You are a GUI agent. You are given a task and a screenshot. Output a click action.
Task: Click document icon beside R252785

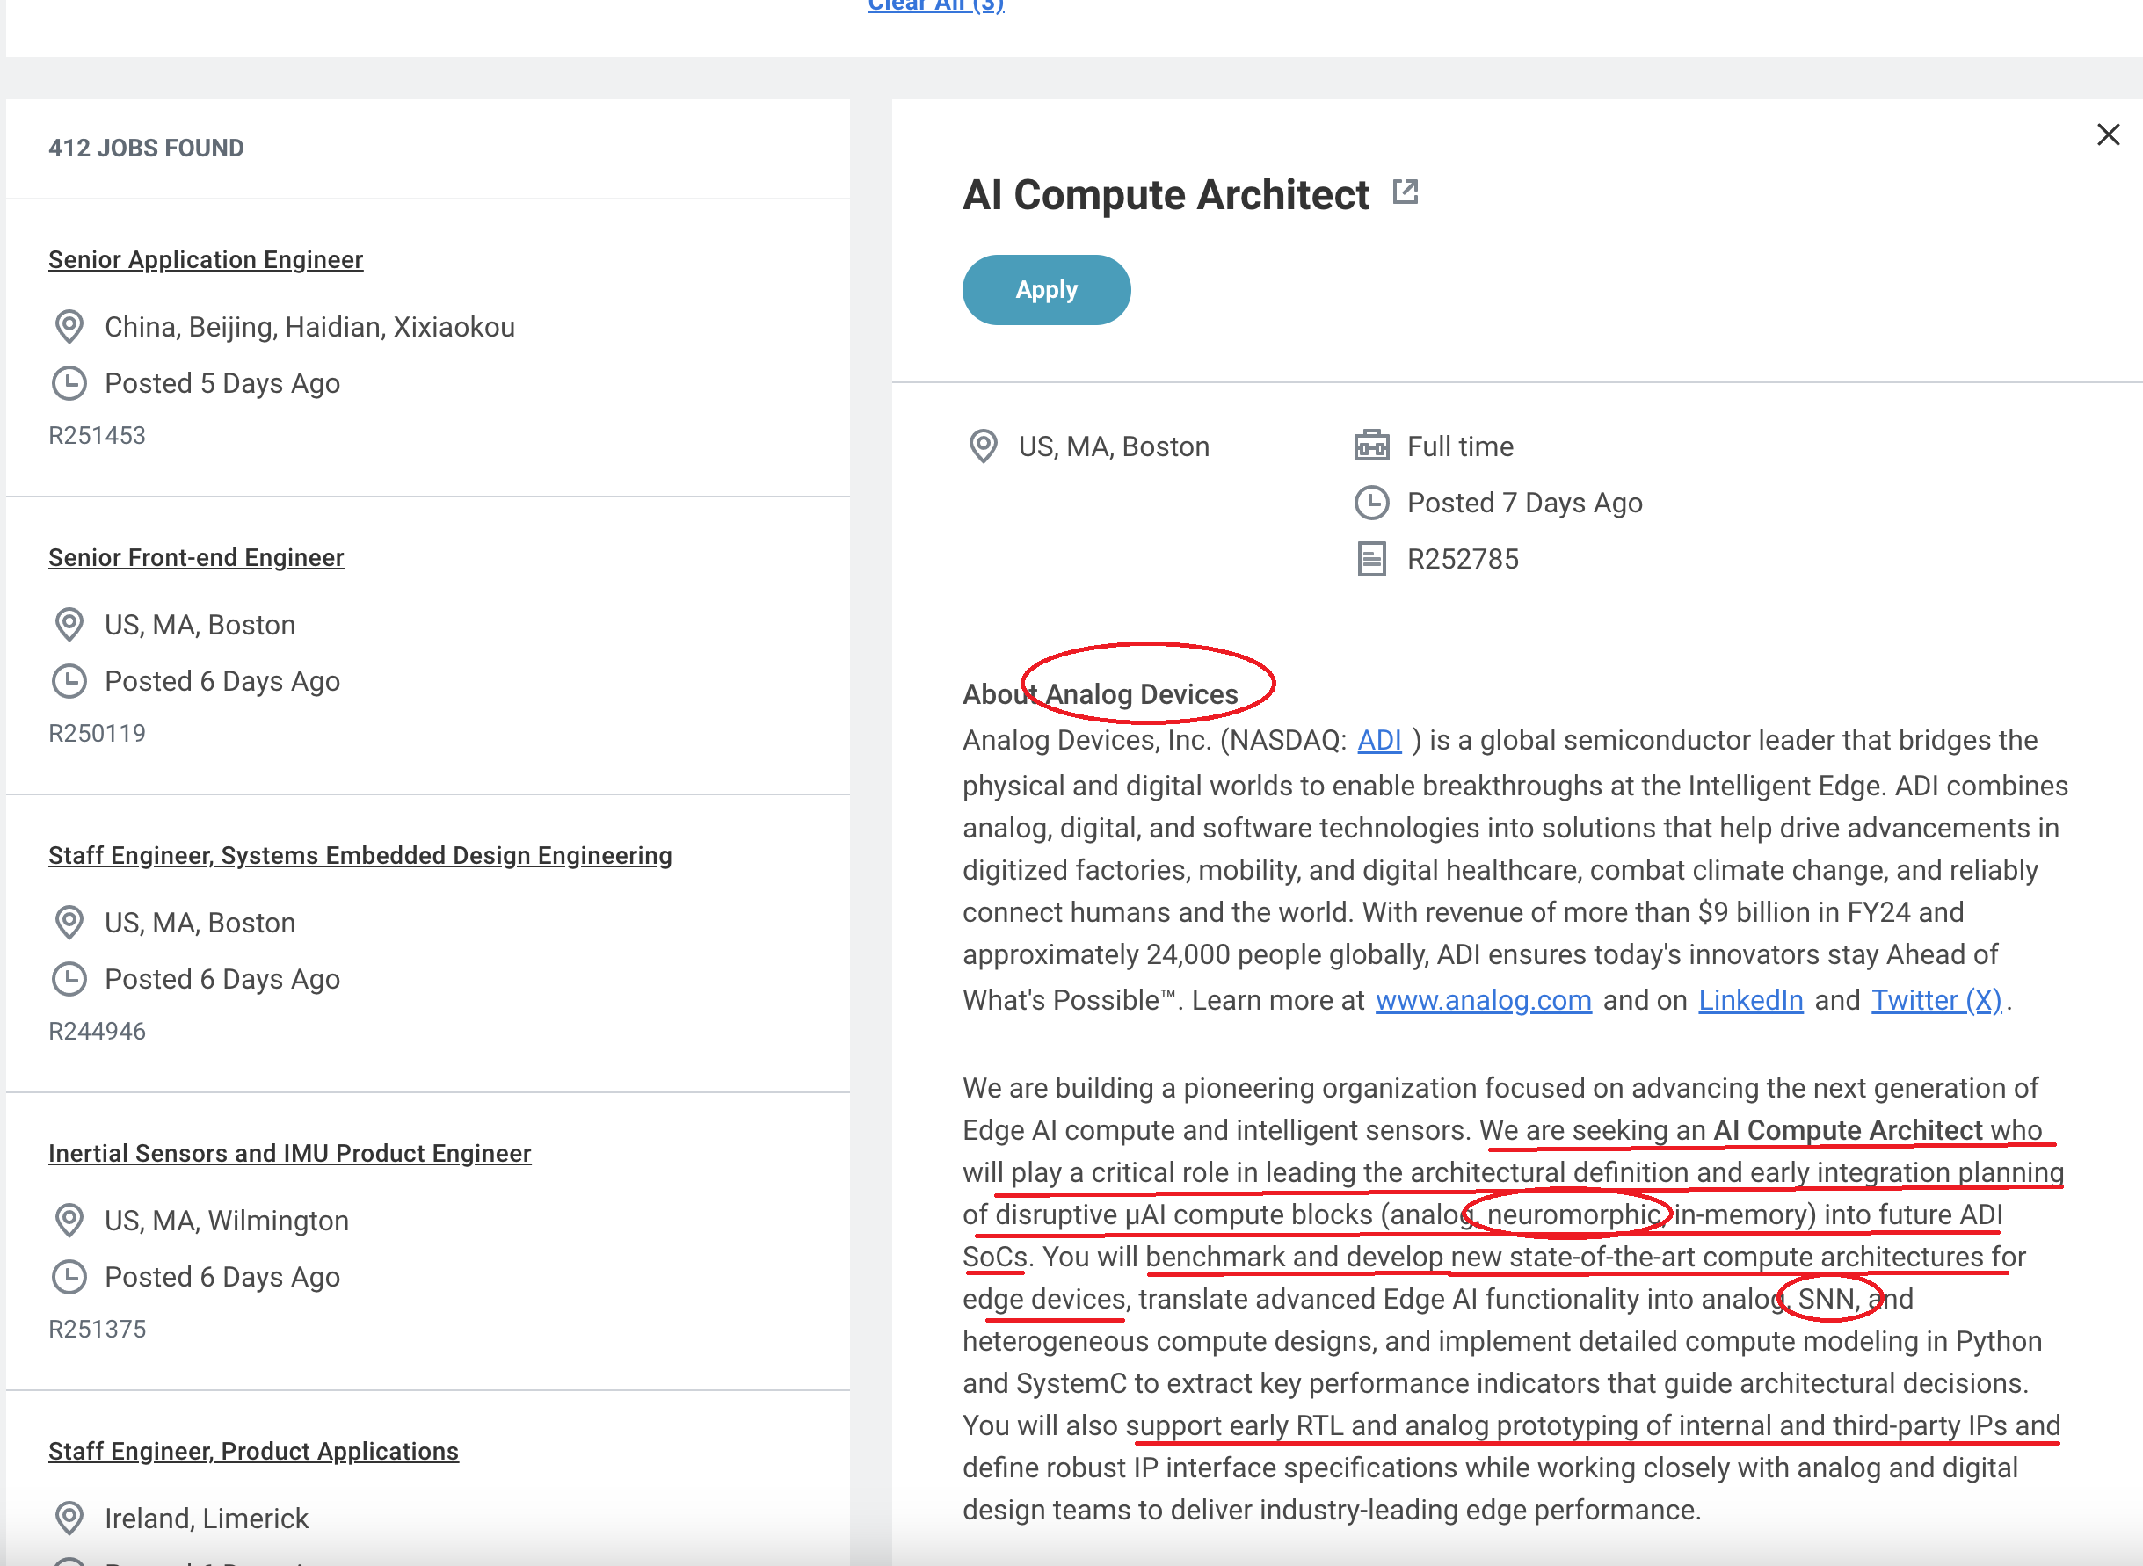click(1371, 559)
